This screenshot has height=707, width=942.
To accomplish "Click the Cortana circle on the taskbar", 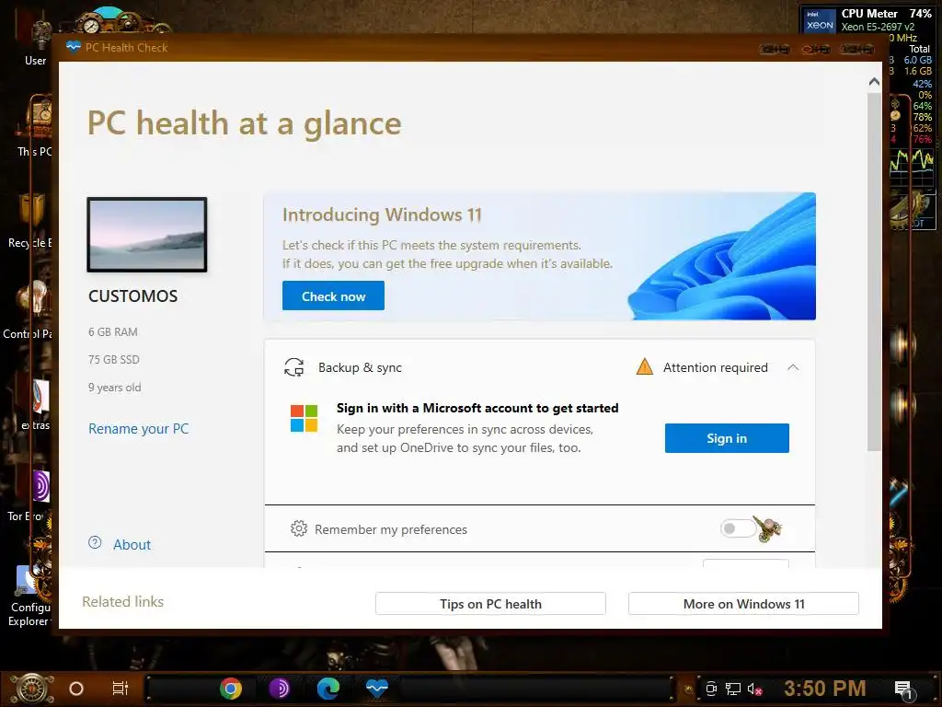I will [76, 689].
